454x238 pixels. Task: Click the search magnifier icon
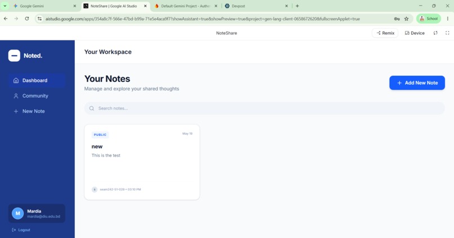tap(92, 108)
